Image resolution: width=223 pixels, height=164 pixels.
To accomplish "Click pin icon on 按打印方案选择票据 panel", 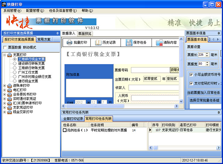I will (57, 33).
